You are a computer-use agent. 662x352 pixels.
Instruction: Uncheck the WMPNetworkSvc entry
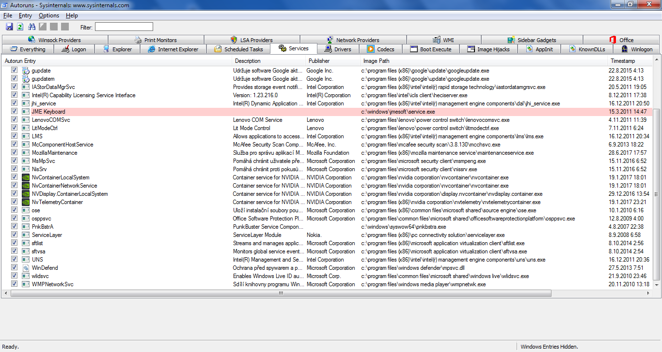tap(14, 284)
